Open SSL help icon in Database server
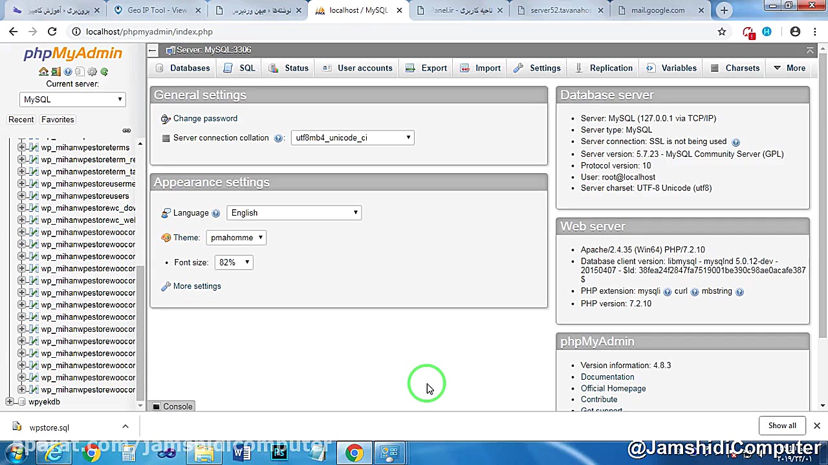 735,142
